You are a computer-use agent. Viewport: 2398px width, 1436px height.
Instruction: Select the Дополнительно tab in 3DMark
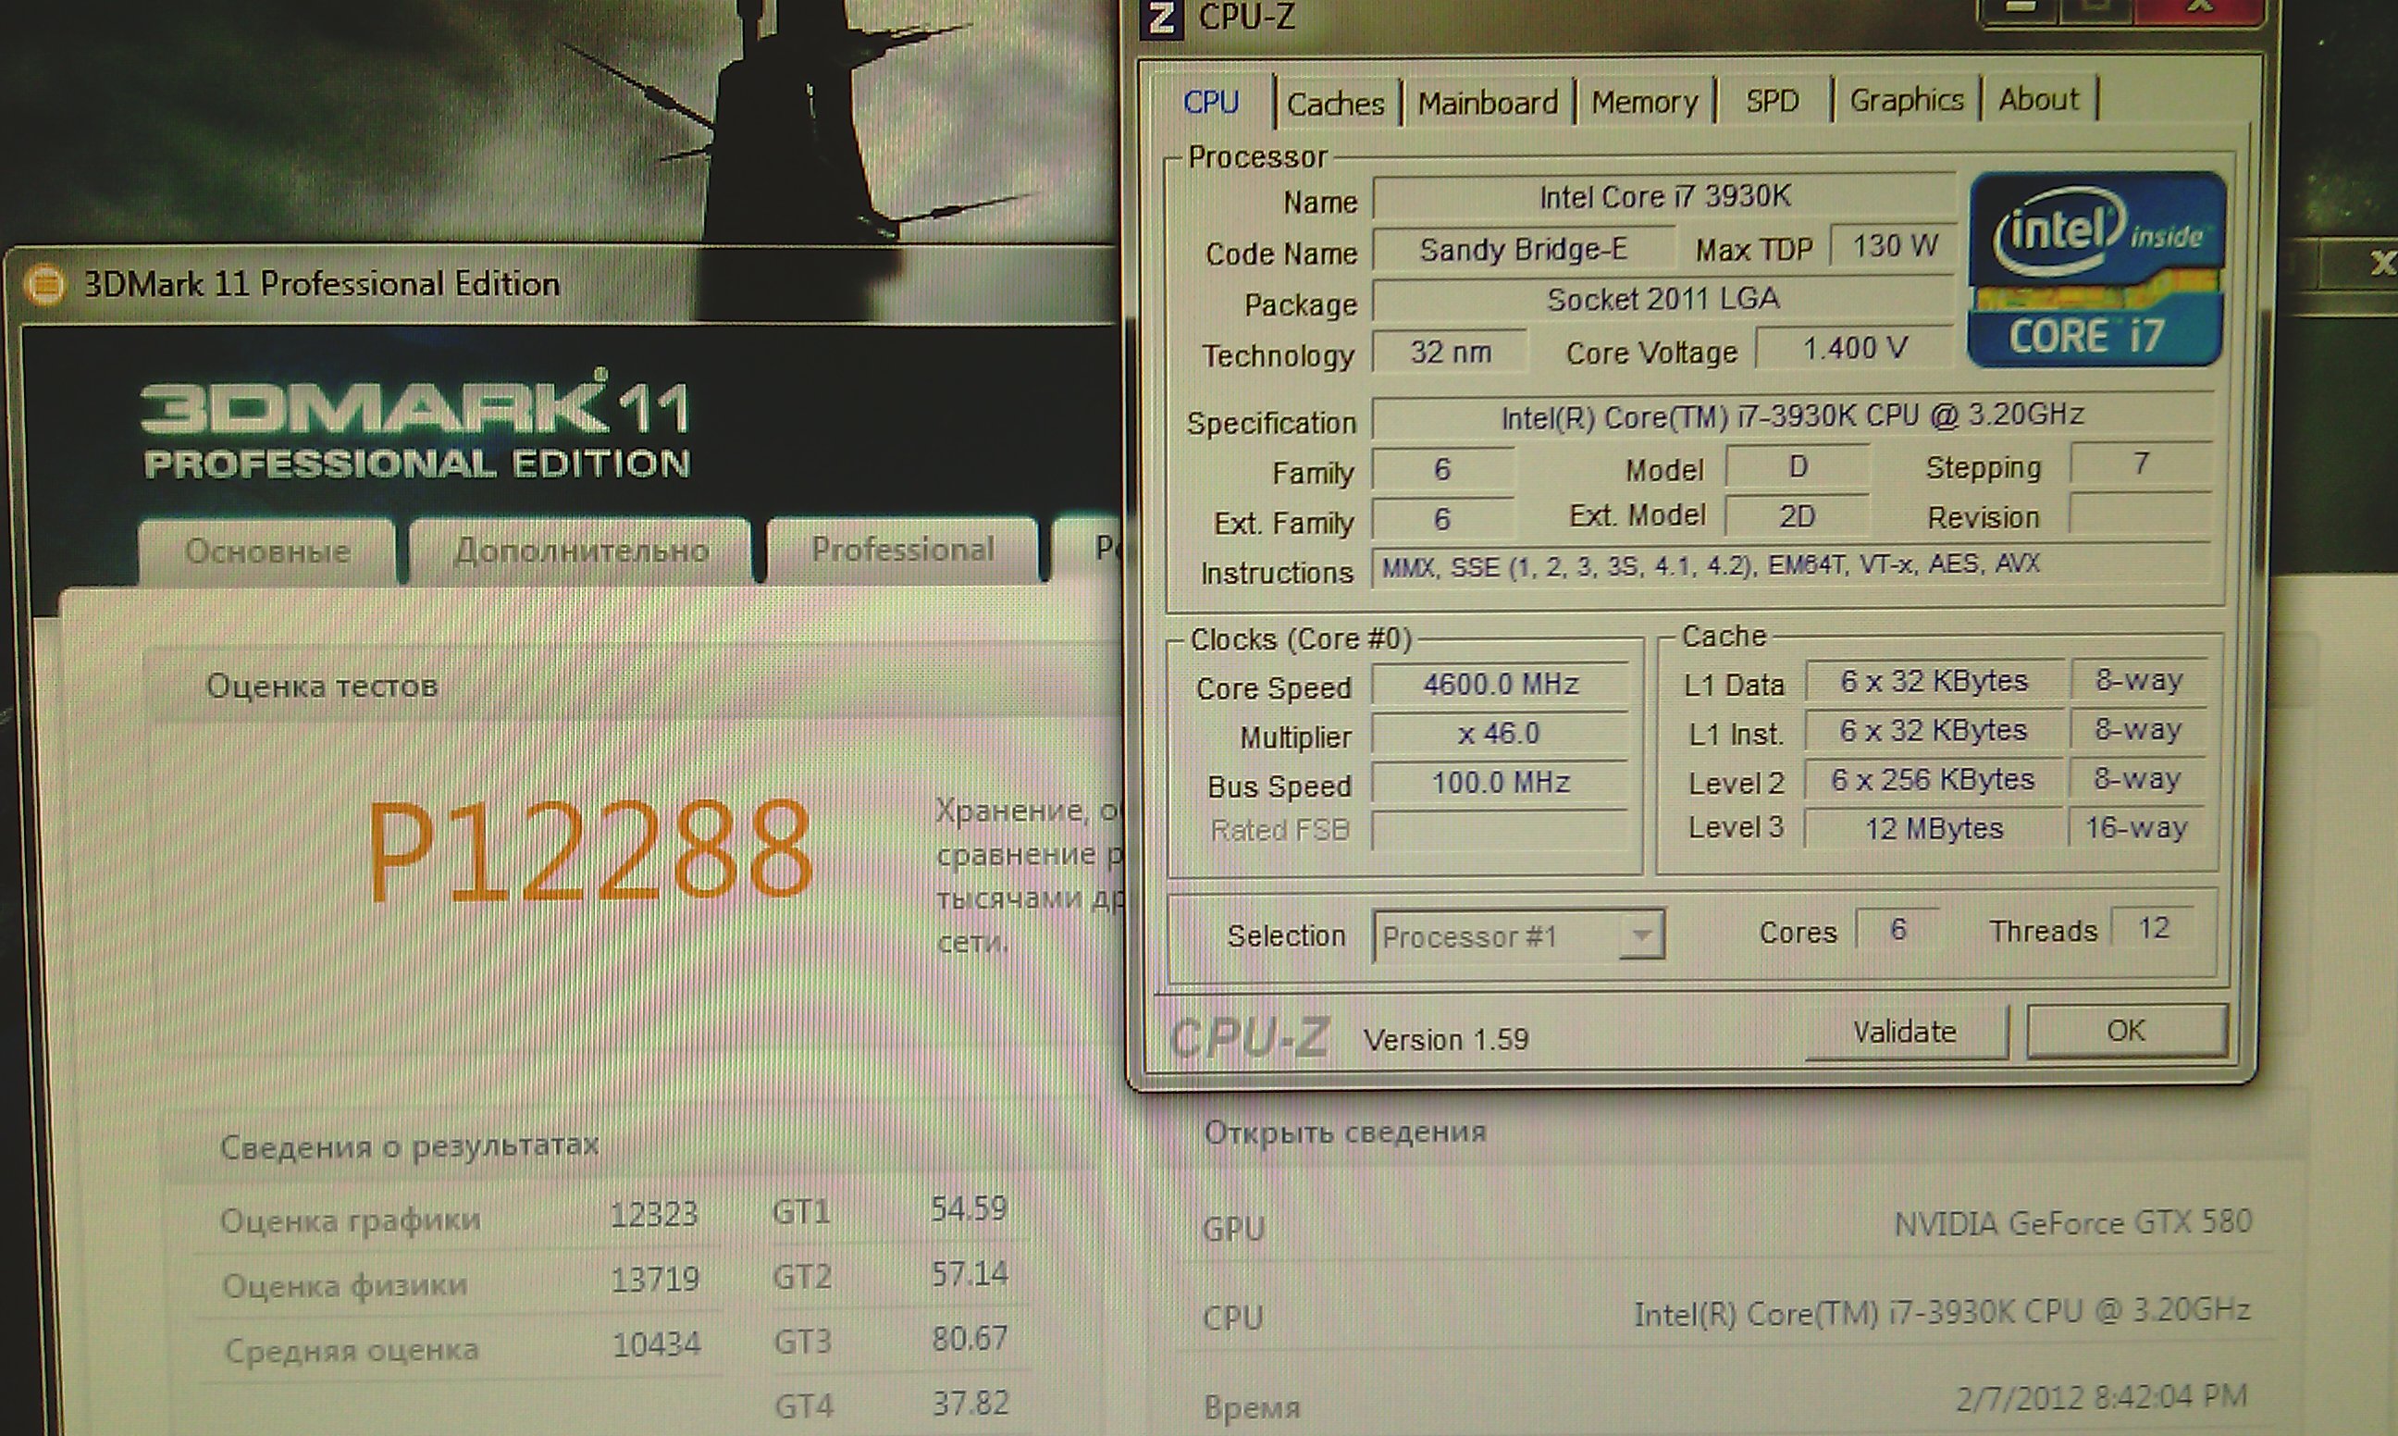[581, 550]
